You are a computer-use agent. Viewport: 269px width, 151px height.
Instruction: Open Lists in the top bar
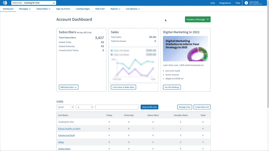tap(213, 3)
